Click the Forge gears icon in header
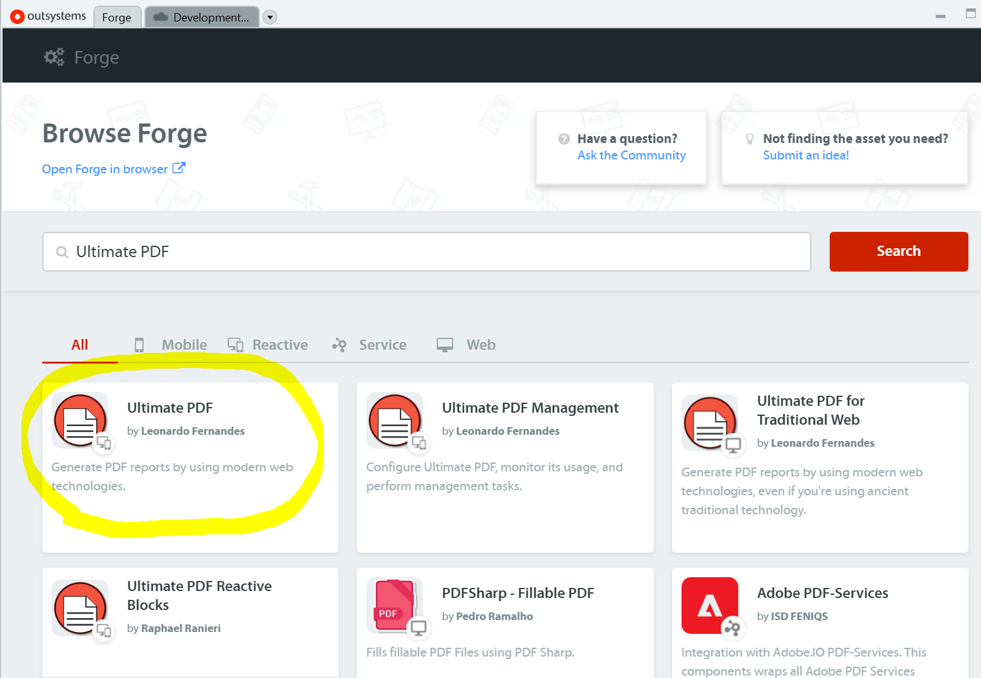The height and width of the screenshot is (678, 981). point(54,57)
